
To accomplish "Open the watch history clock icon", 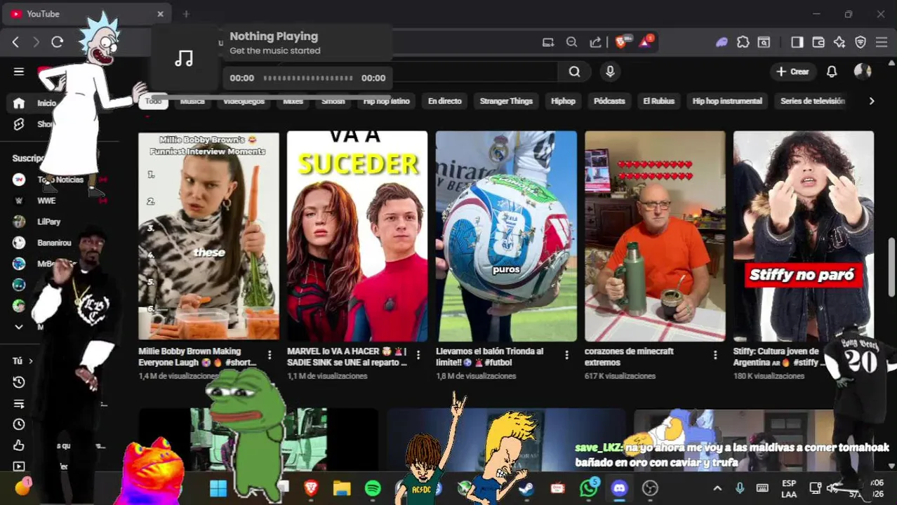I will click(19, 382).
